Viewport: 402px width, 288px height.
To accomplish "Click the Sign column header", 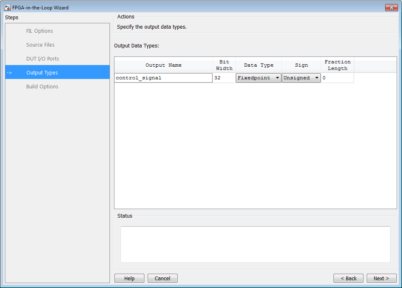I will pos(301,65).
